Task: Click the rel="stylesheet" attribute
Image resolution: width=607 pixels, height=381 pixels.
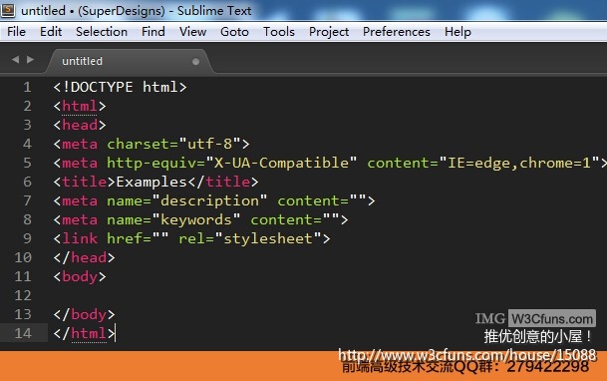Action: click(x=250, y=239)
